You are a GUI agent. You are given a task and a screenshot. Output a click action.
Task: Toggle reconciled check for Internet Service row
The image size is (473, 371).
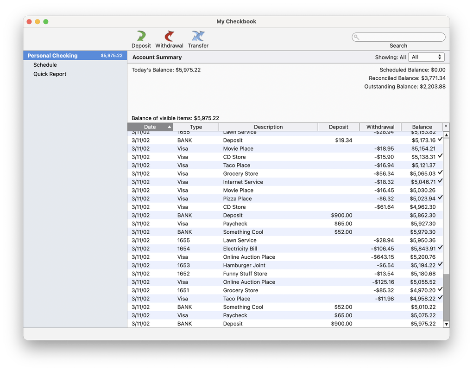click(440, 181)
